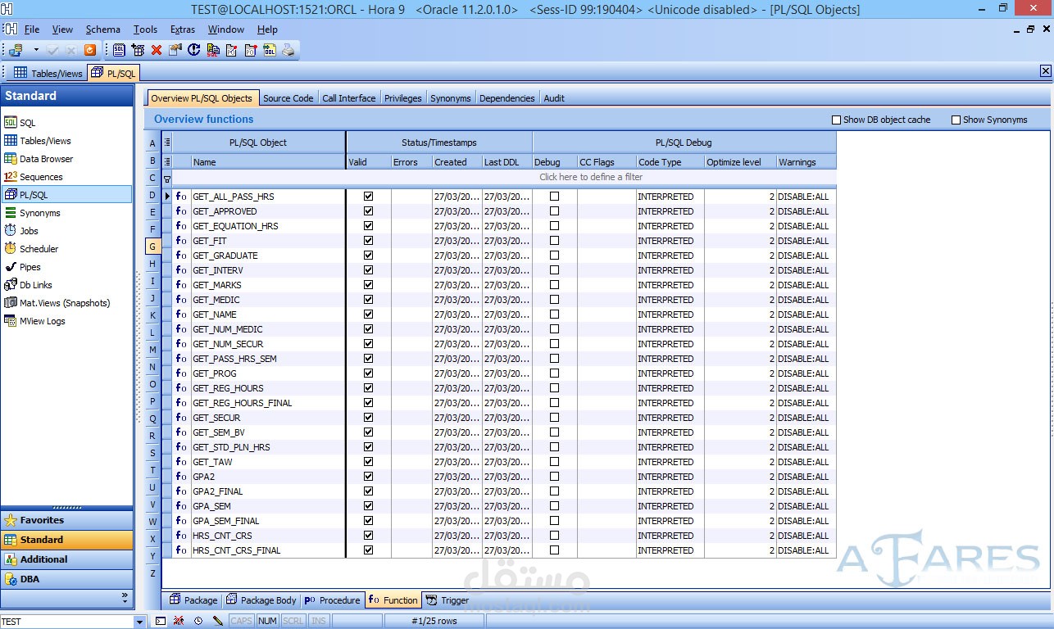
Task: Click the crossed-out red icon in the status bar
Action: tap(179, 622)
